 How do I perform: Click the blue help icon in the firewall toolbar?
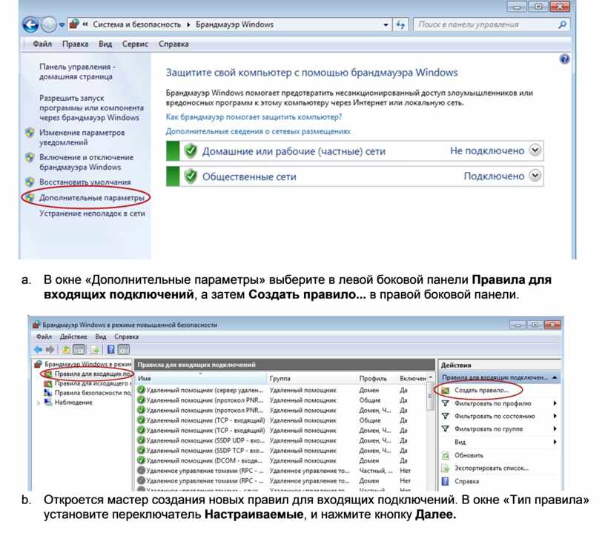pos(110,350)
